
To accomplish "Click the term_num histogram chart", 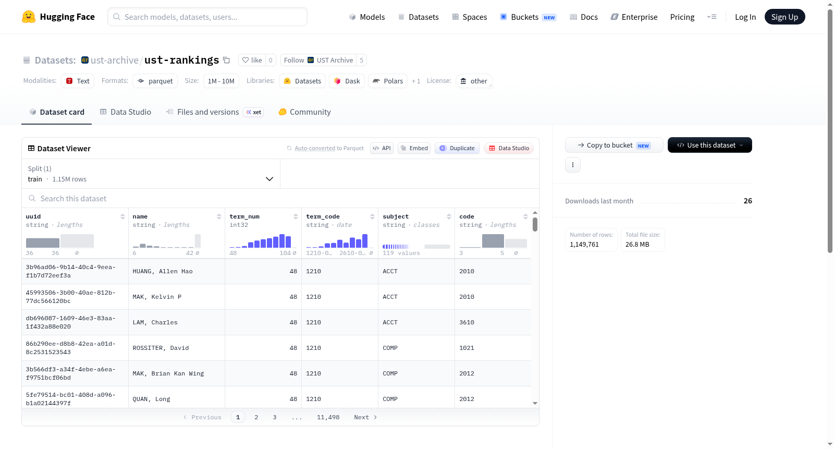I will (263, 240).
